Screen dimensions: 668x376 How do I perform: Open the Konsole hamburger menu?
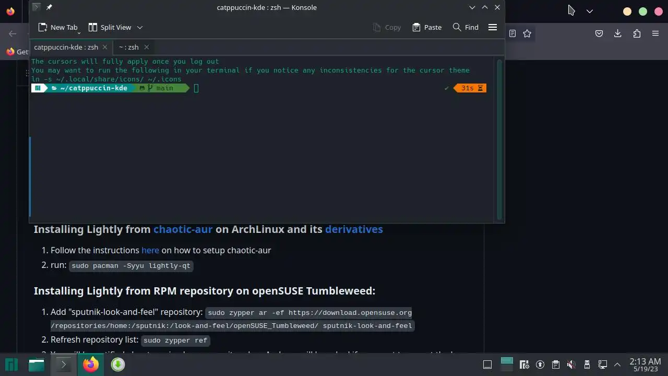tap(493, 27)
